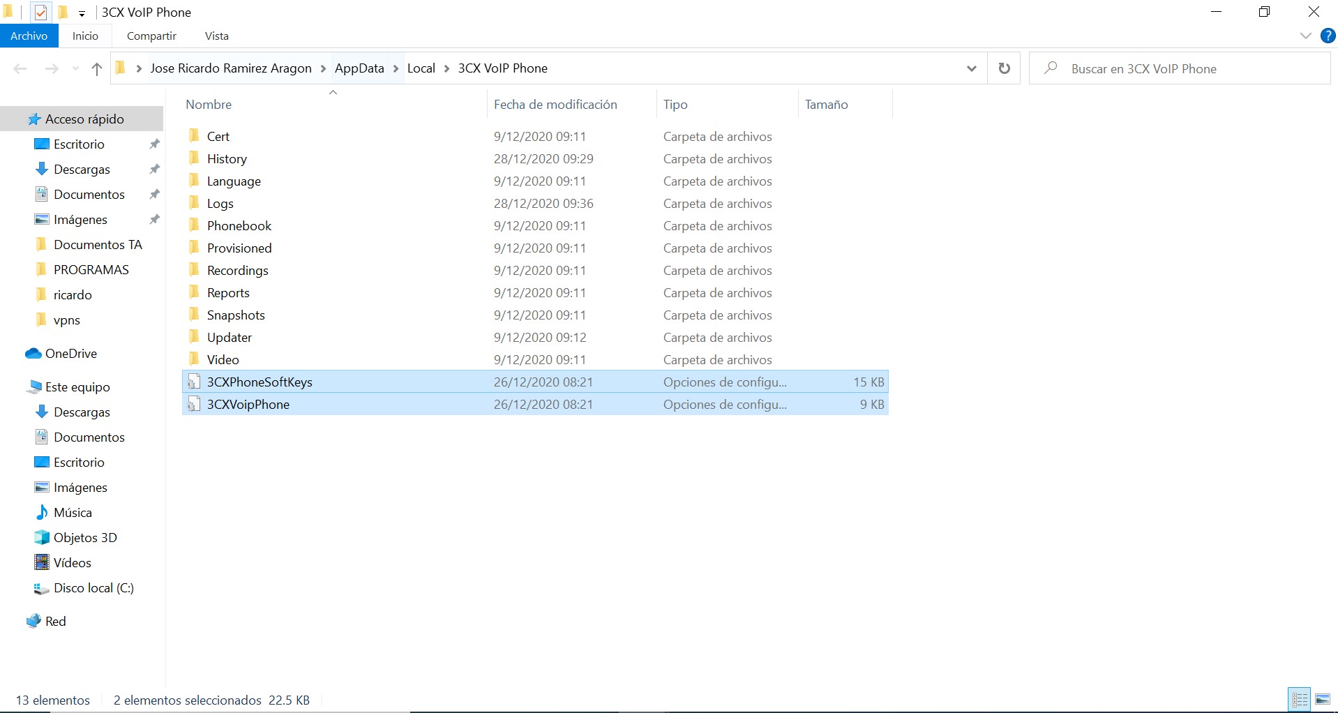Open the quick access toolbar customize dropdown
The image size is (1338, 713).
coord(82,13)
